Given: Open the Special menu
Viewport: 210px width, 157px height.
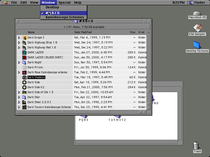Looking at the screenshot, I should point(65,2).
